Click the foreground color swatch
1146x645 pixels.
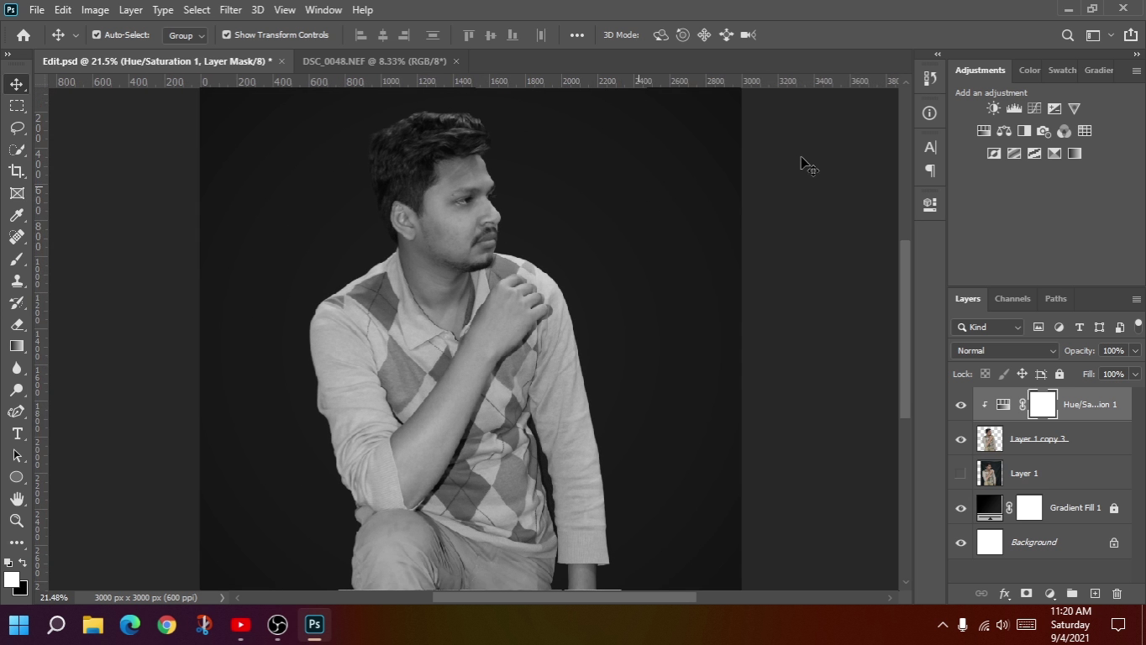click(12, 579)
